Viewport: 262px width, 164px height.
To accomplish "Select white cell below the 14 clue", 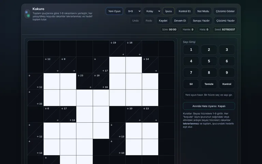I will pos(150,81).
